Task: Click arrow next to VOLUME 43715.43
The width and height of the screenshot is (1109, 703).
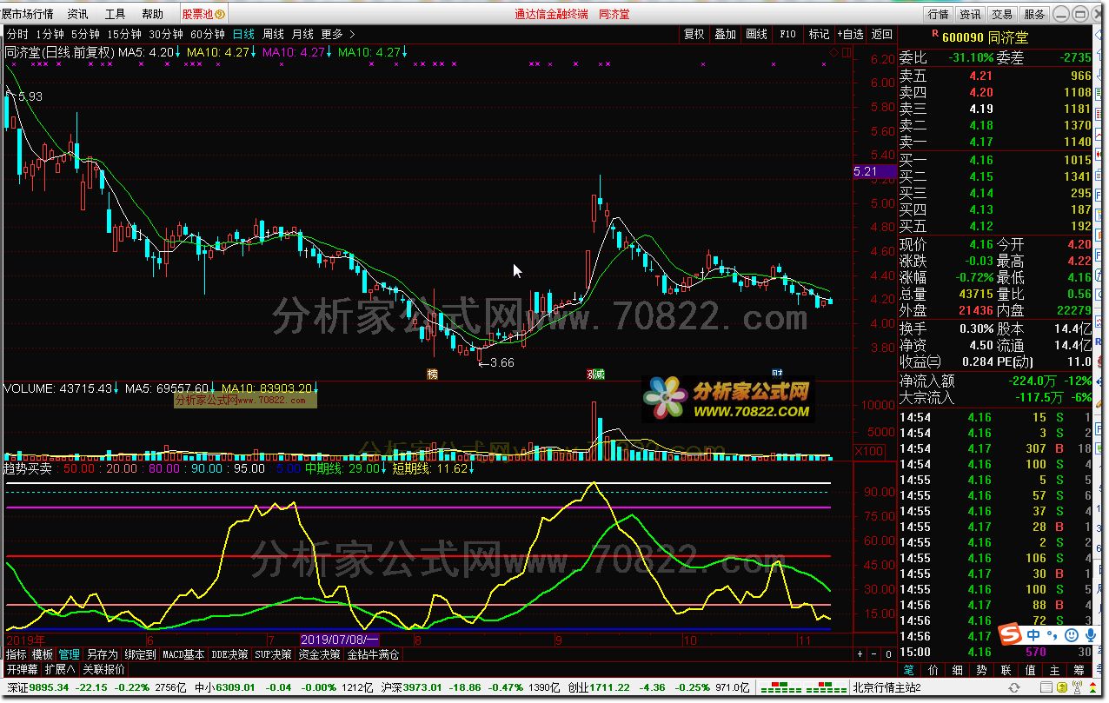Action: pos(116,388)
